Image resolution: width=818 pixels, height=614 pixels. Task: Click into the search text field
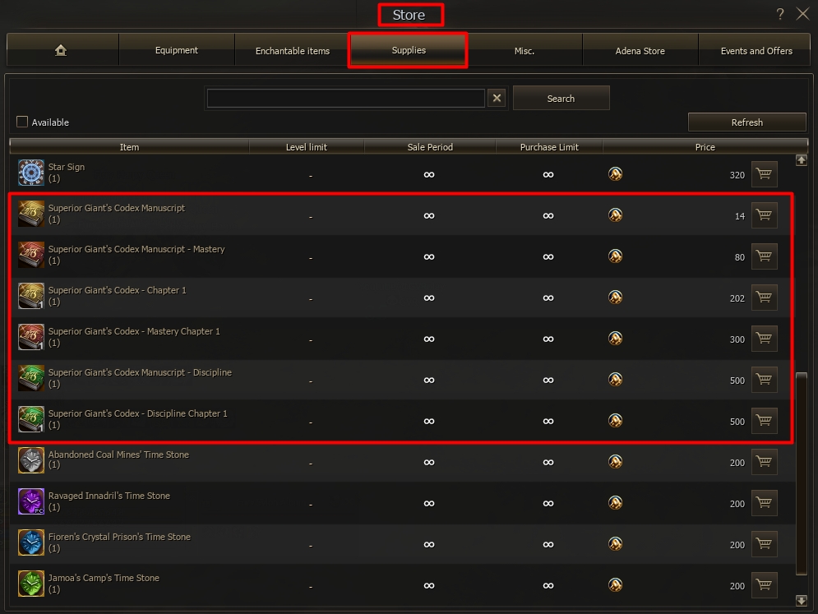point(345,99)
